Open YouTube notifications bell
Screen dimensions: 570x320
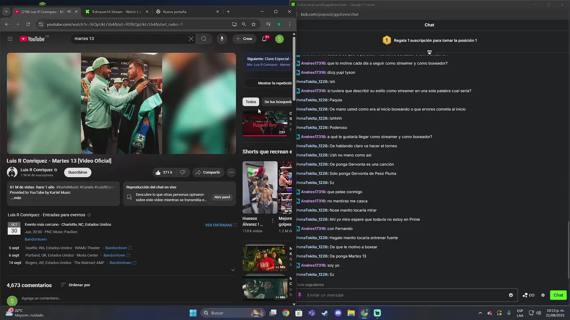[x=264, y=39]
